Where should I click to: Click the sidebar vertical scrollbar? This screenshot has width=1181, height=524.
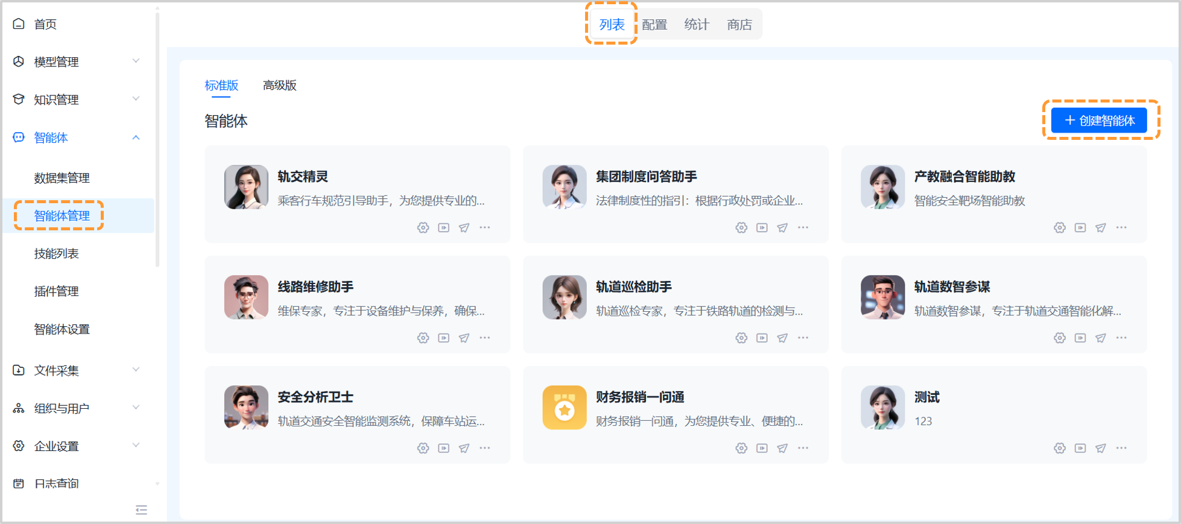click(x=157, y=139)
